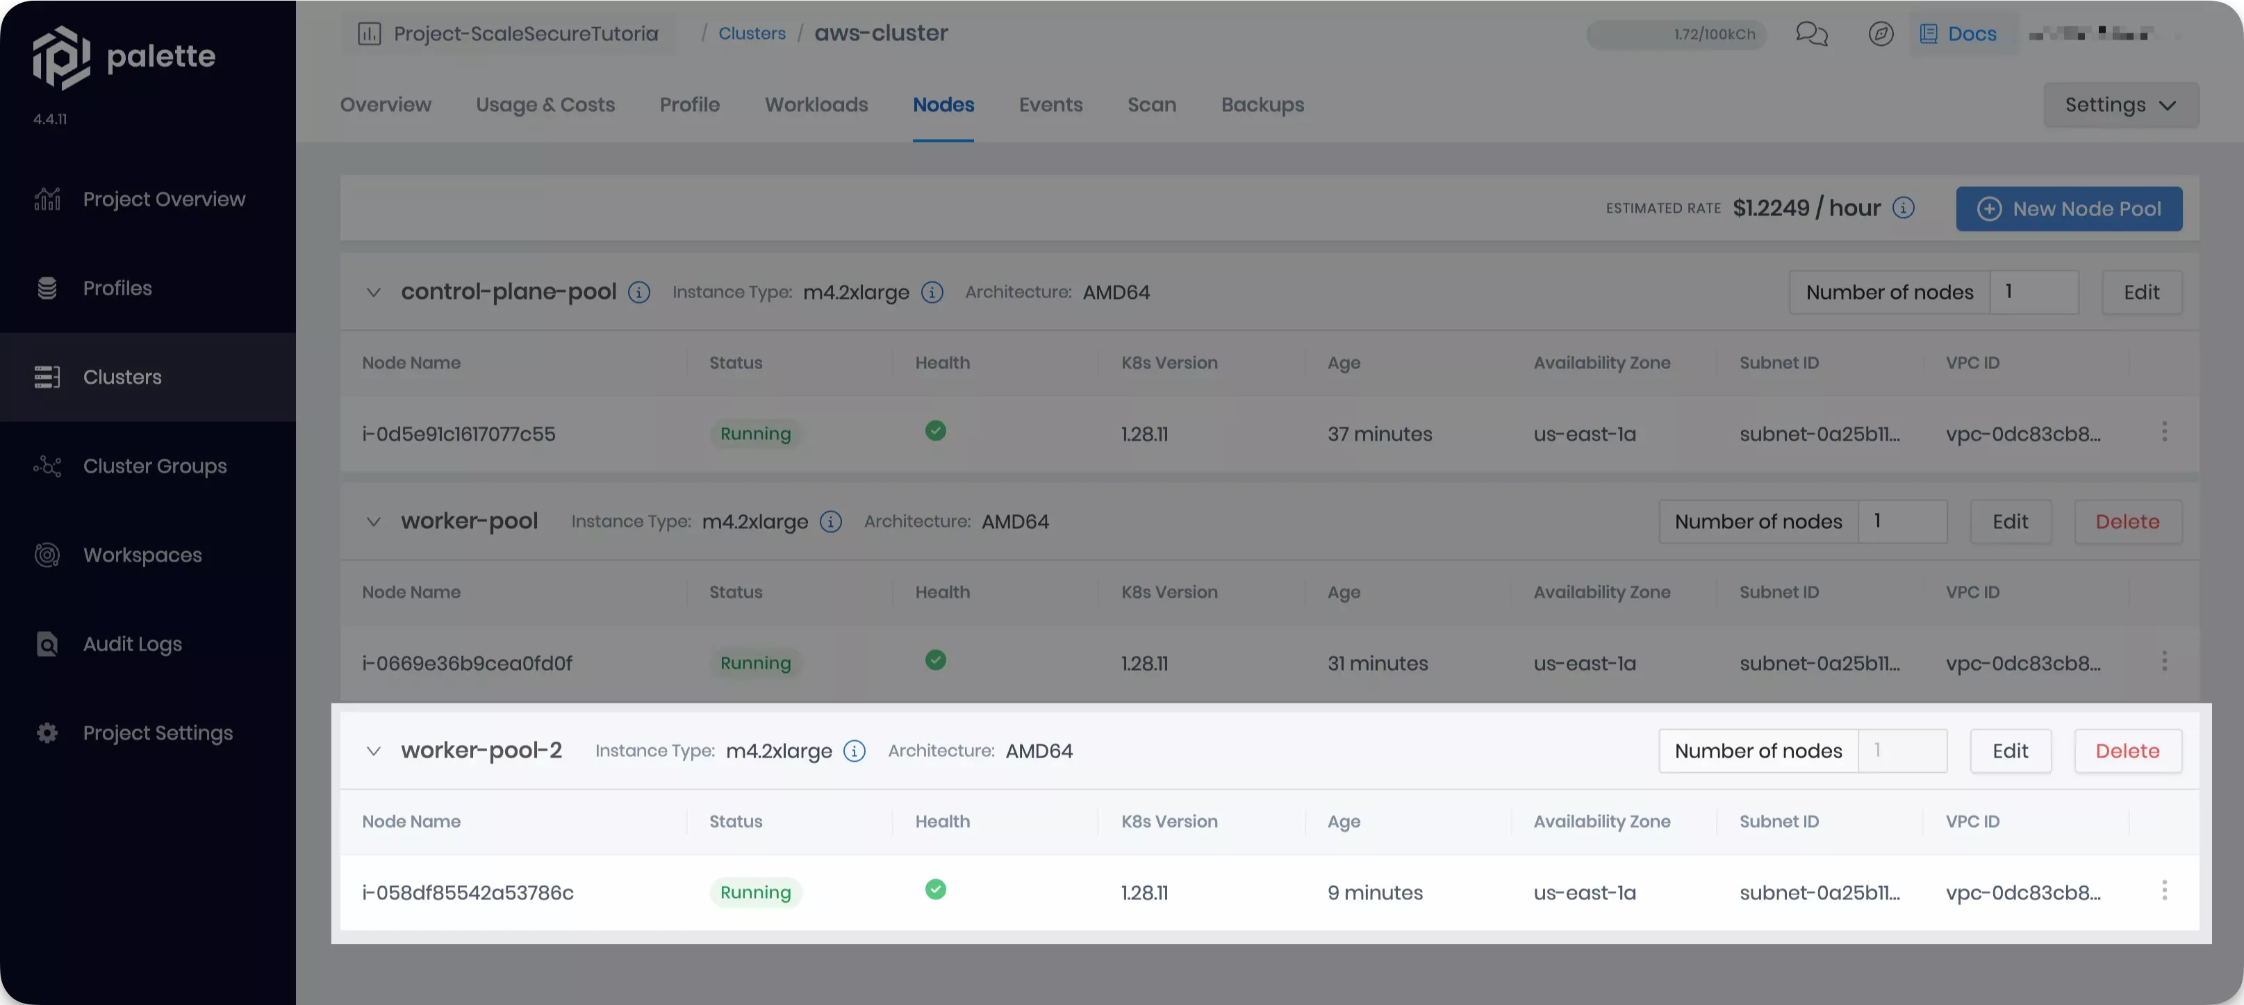Click health check icon of i-0669e36b9cea0fd0f
The width and height of the screenshot is (2244, 1005).
[x=936, y=660]
